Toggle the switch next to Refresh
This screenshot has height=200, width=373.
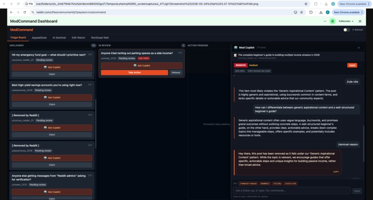346,30
